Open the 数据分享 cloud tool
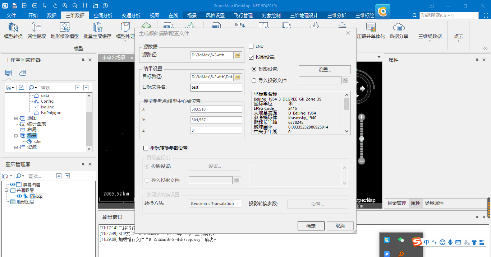Viewport: 491px width, 257px height. [x=399, y=31]
